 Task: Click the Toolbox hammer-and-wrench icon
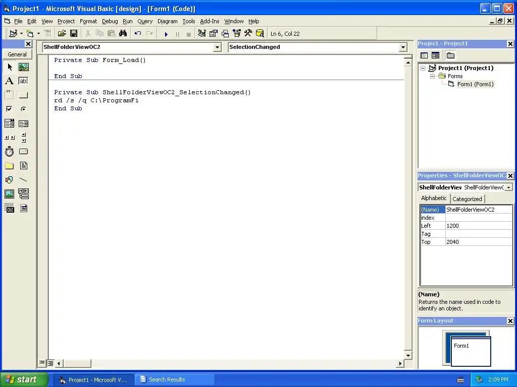coord(248,34)
